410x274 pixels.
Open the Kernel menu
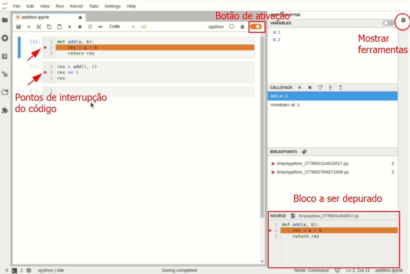[76, 6]
